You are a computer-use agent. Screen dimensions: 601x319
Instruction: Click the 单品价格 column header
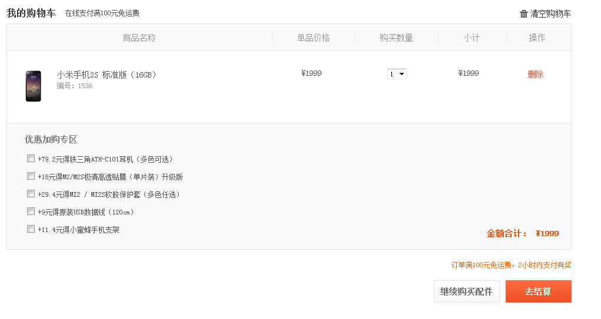pyautogui.click(x=313, y=38)
